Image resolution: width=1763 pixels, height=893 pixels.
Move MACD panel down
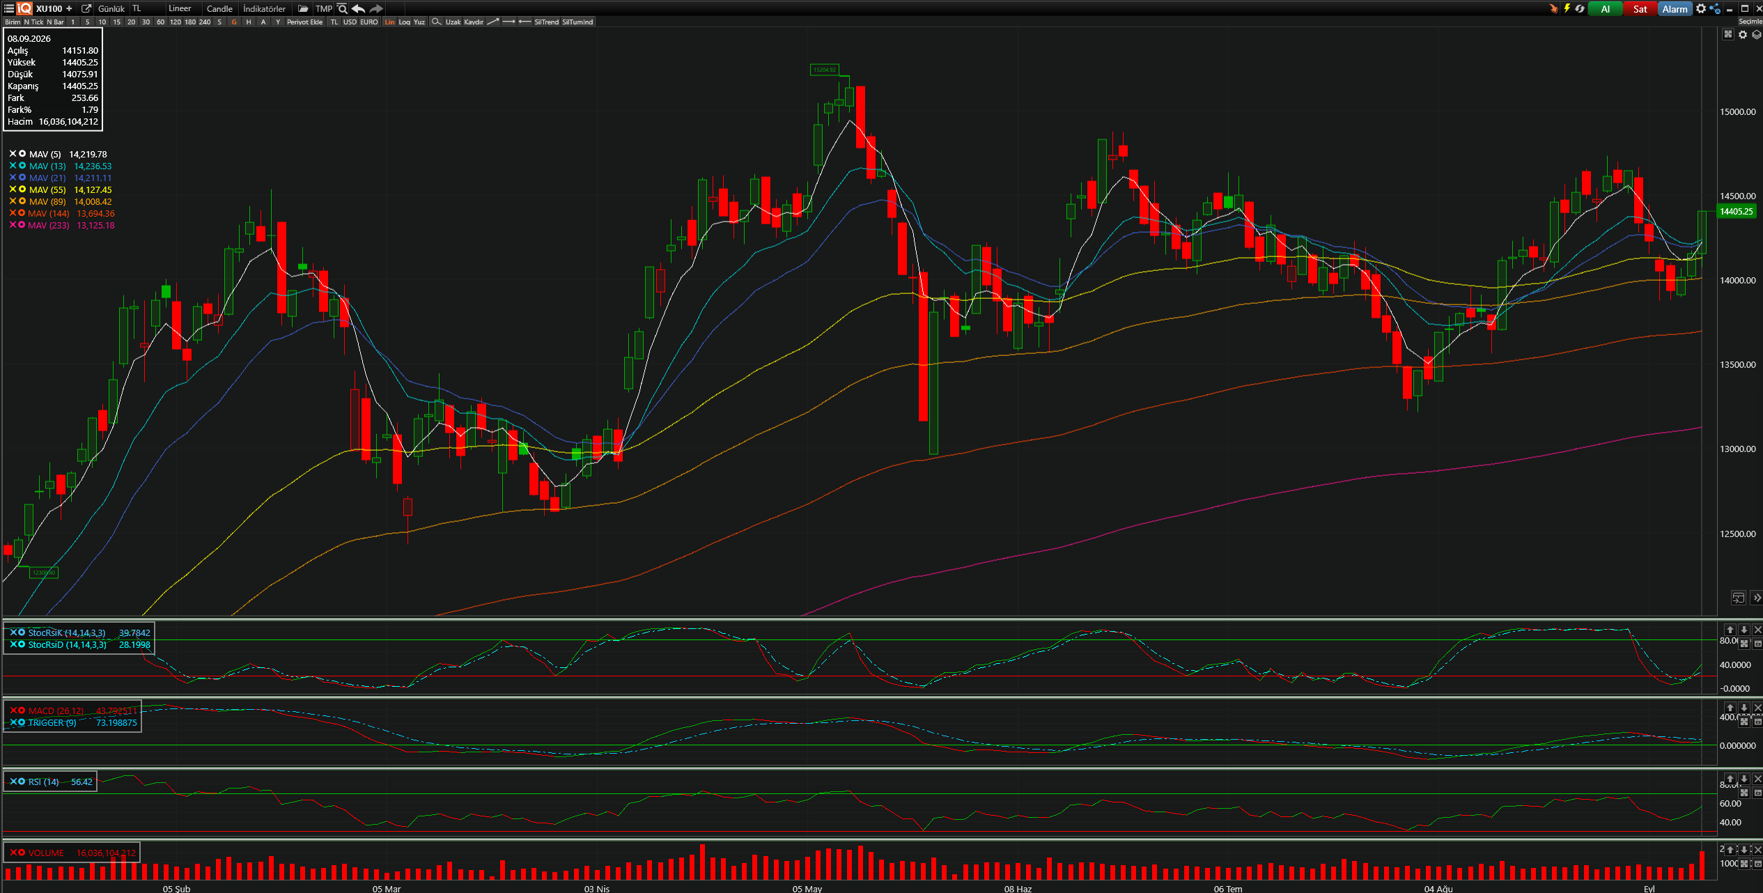tap(1743, 708)
